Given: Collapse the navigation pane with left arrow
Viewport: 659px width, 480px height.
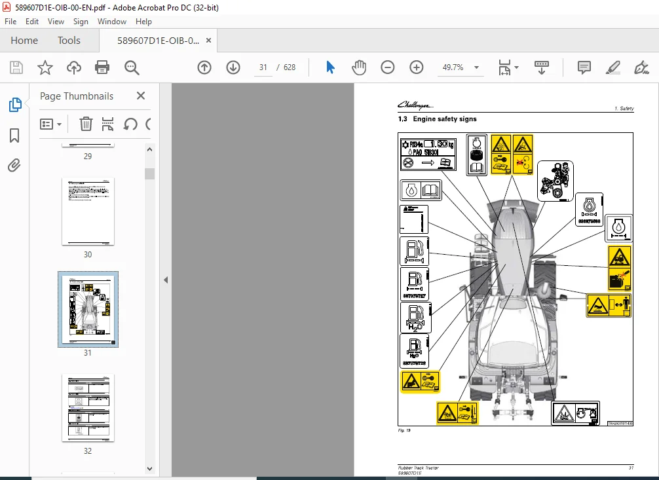Looking at the screenshot, I should (166, 280).
